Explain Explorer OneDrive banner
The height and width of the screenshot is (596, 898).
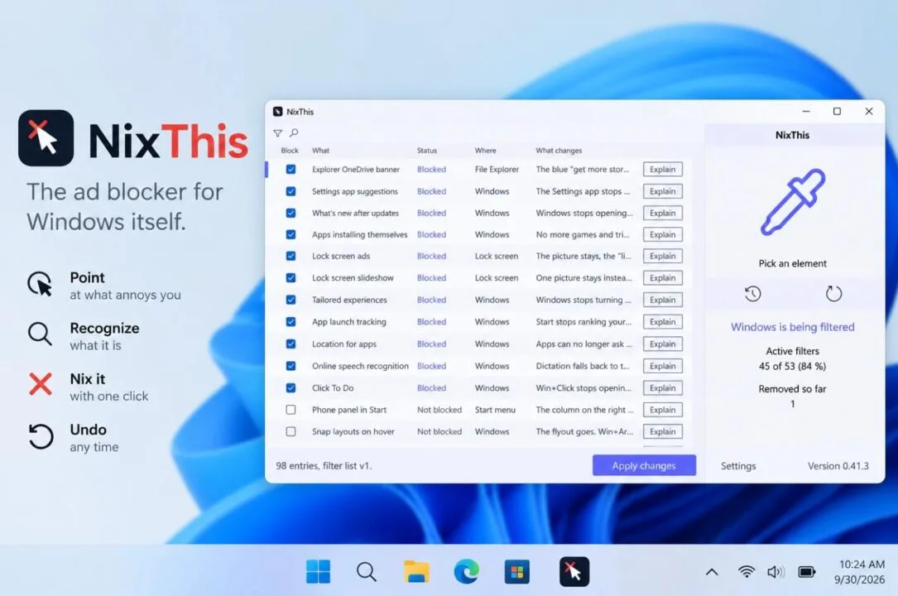[x=663, y=170]
